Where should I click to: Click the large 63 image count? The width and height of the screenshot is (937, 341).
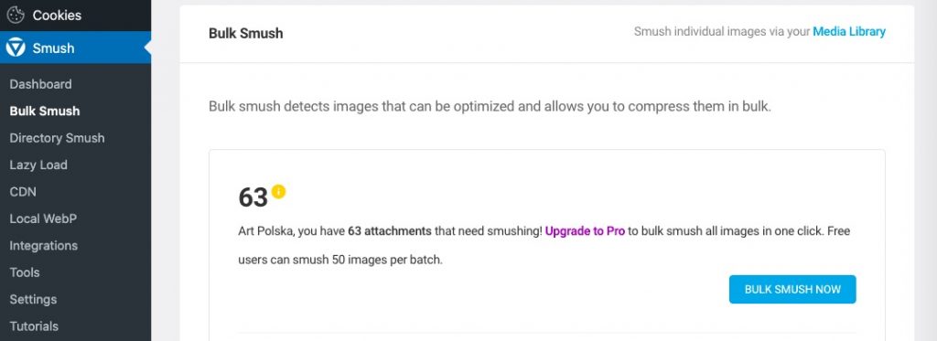[x=253, y=197]
